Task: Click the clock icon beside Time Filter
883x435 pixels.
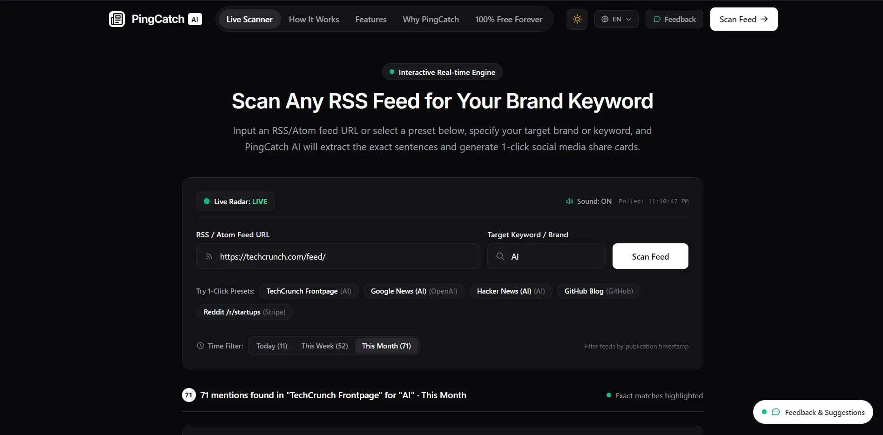Action: tap(201, 346)
